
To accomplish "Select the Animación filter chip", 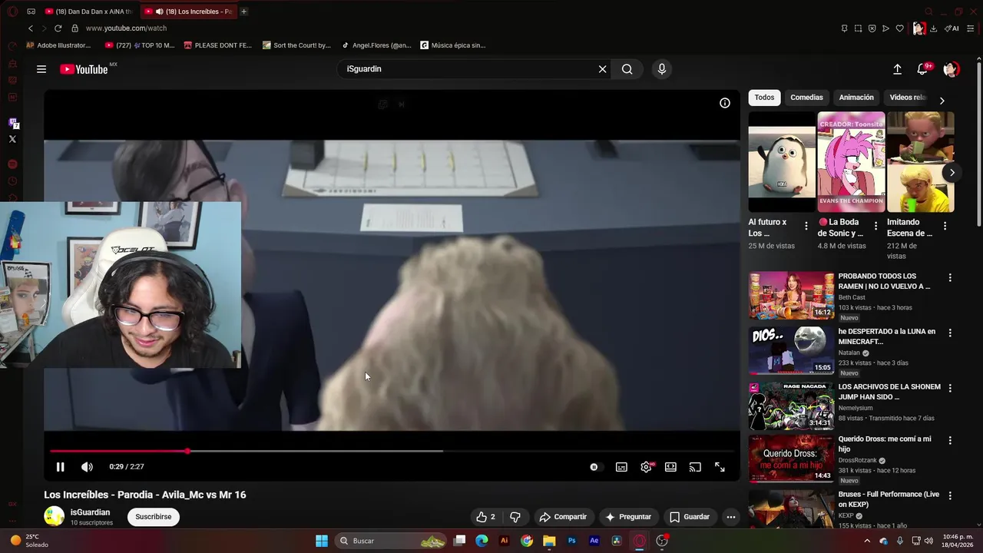I will (x=856, y=98).
